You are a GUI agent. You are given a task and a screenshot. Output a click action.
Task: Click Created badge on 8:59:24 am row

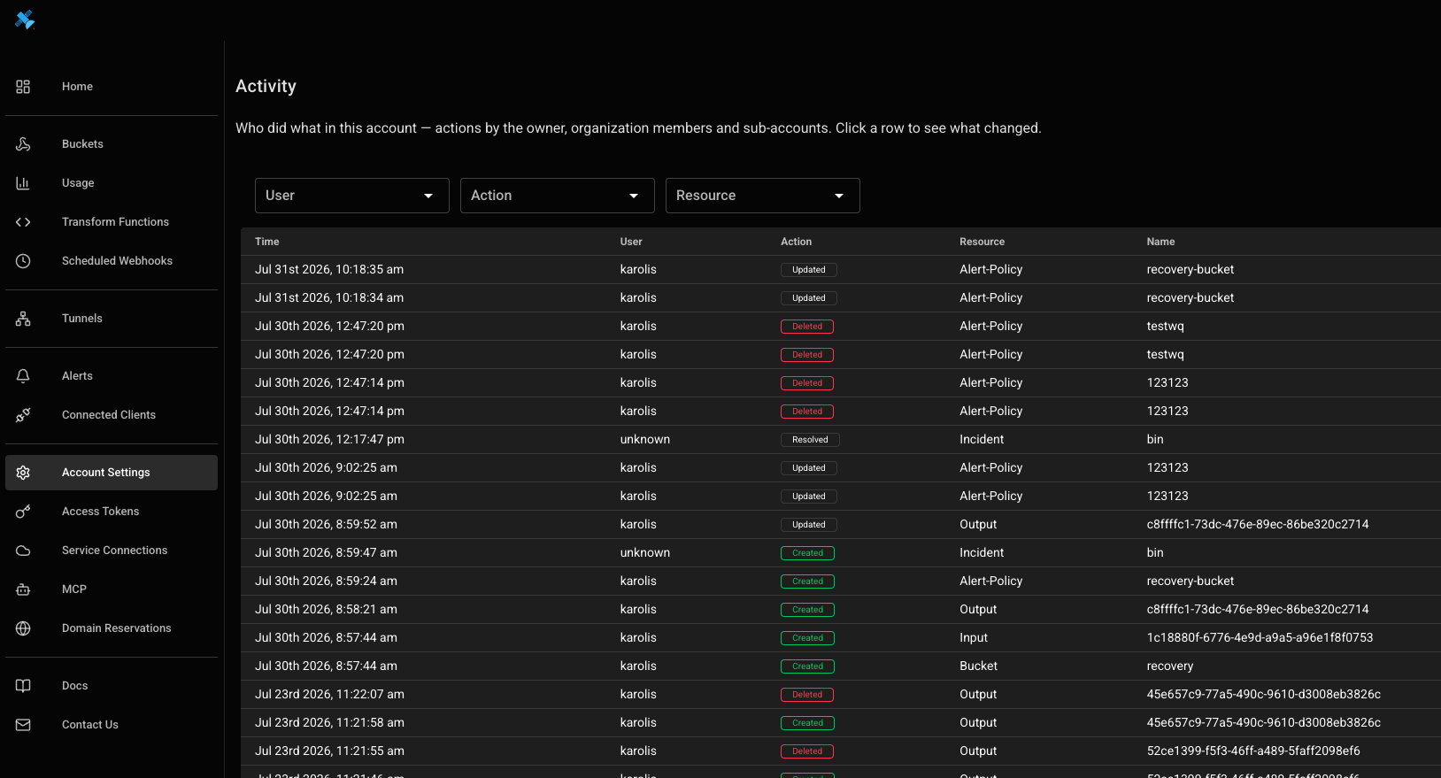[807, 582]
